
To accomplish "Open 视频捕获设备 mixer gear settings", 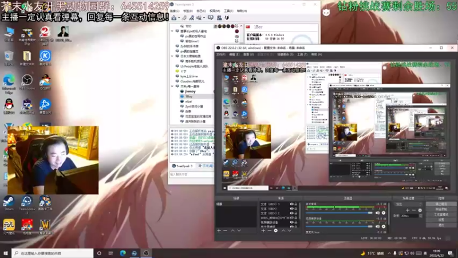I will (384, 226).
